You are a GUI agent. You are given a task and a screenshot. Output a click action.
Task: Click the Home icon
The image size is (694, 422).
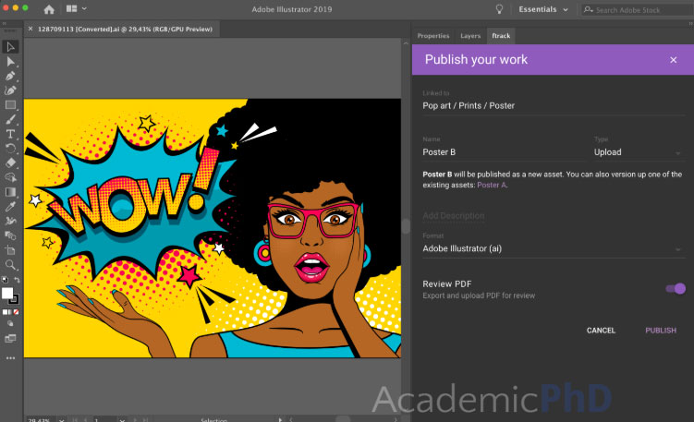(x=49, y=9)
